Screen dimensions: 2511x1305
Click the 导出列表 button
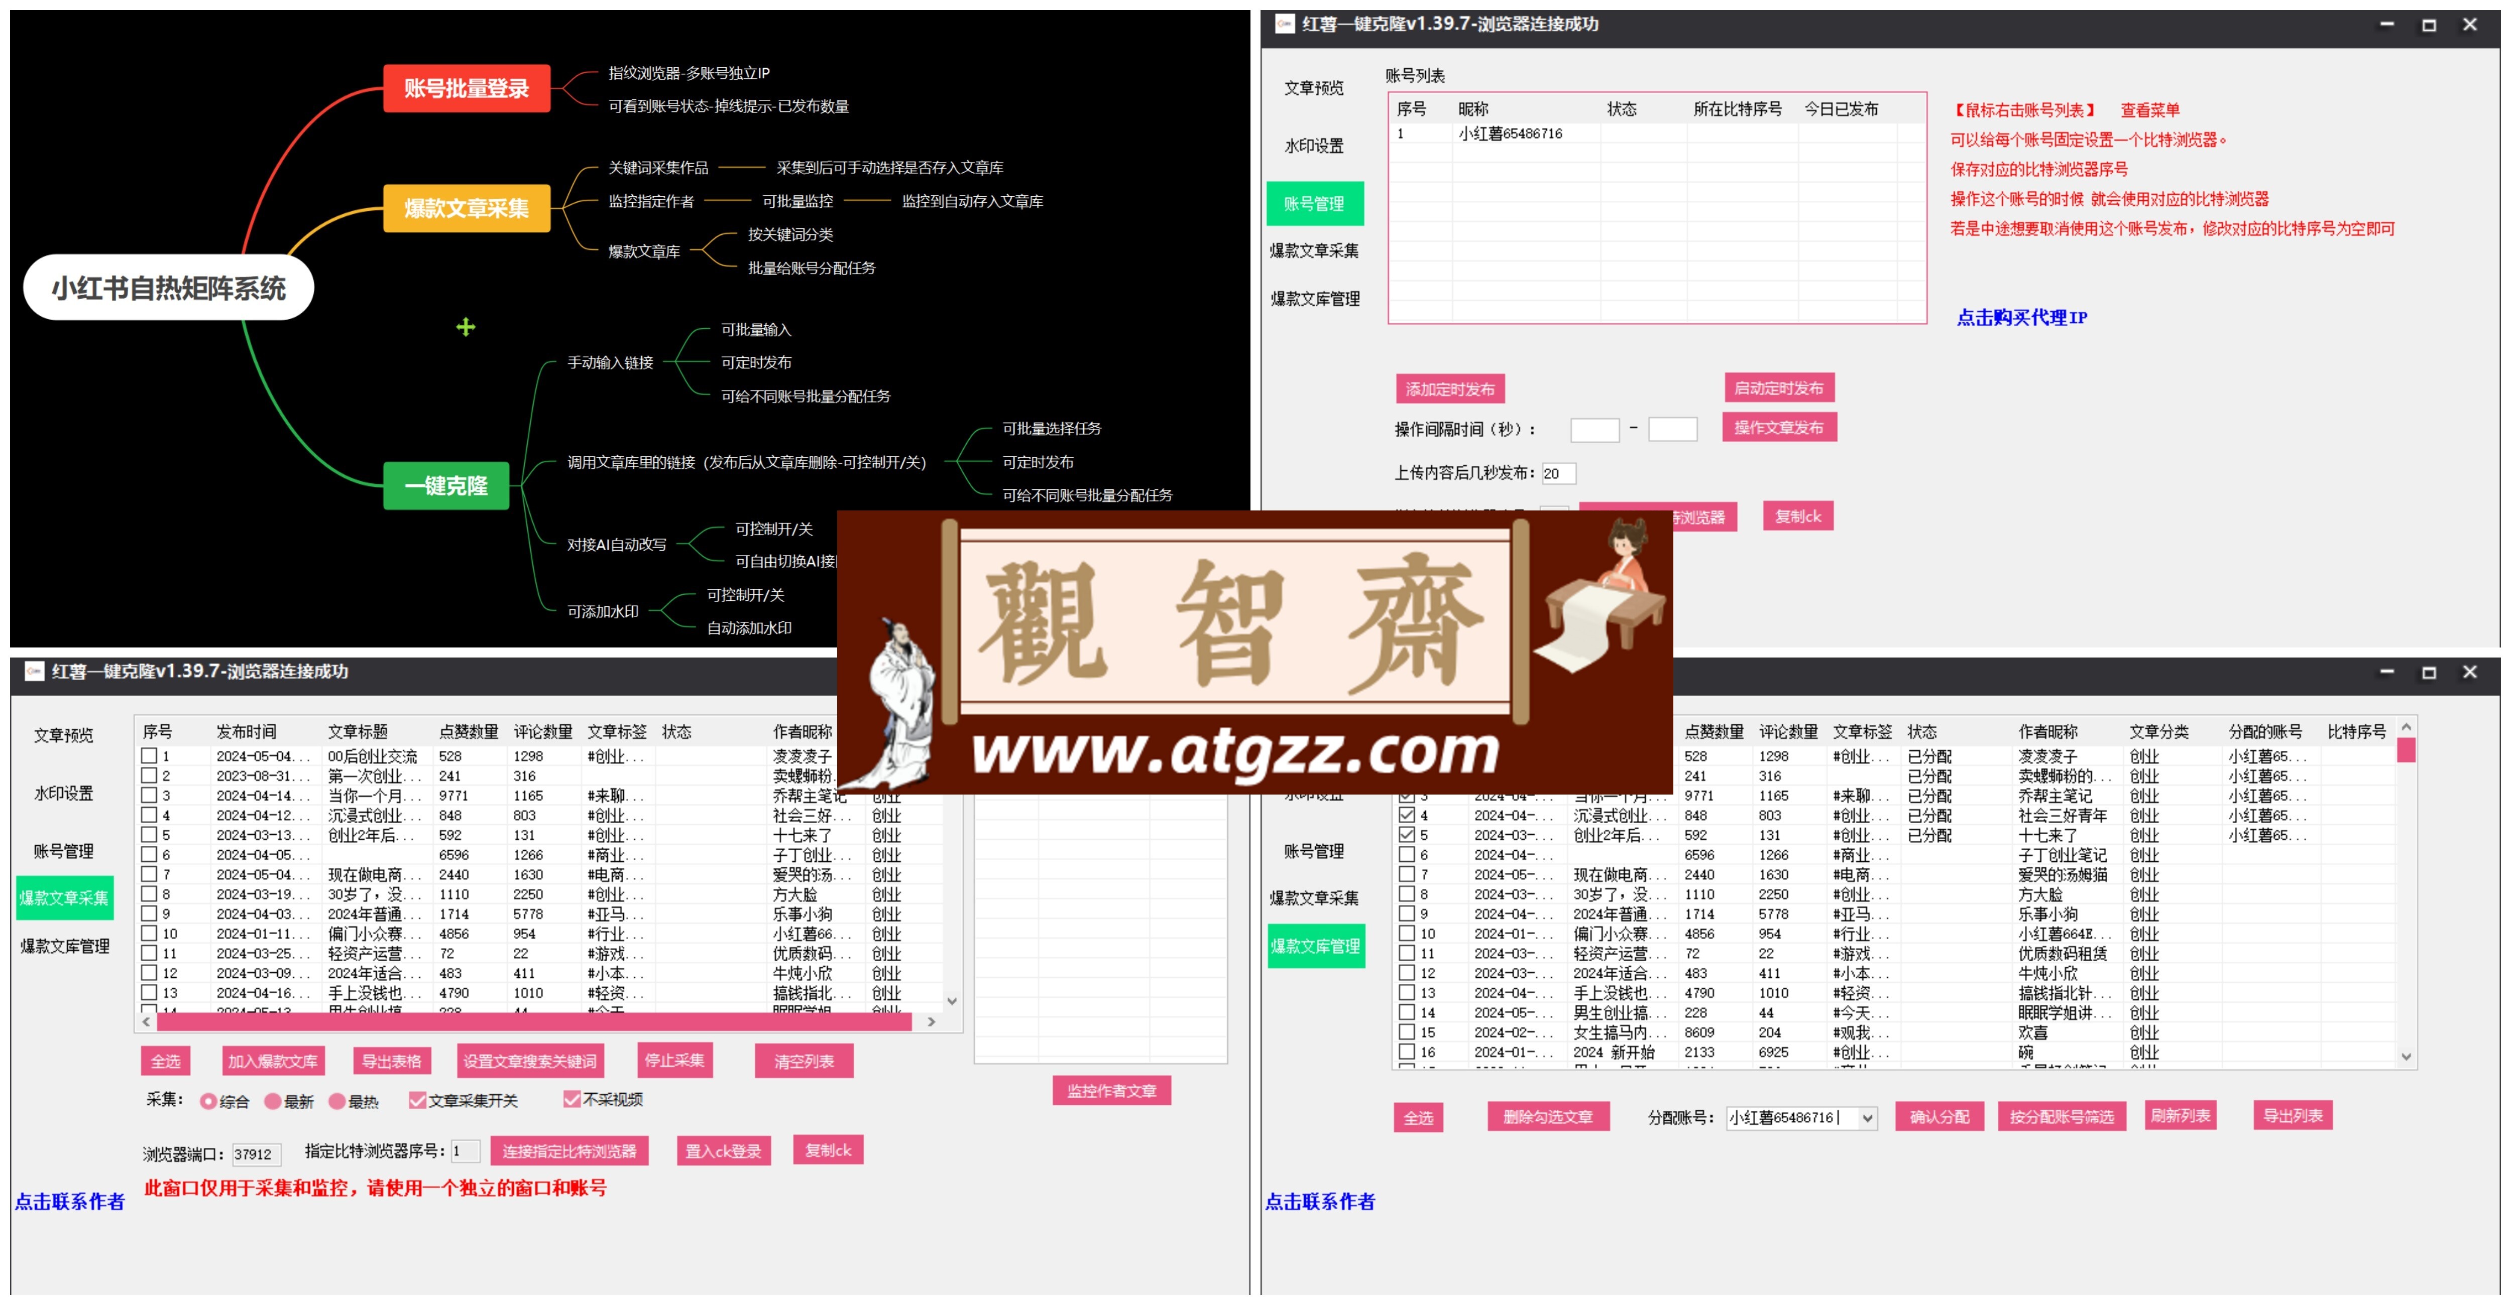pos(2293,1115)
